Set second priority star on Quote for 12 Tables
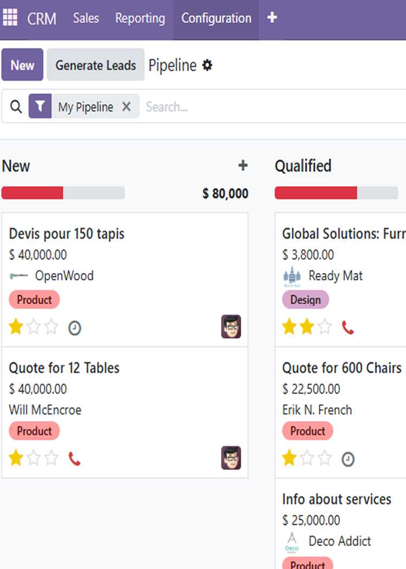 pos(34,458)
